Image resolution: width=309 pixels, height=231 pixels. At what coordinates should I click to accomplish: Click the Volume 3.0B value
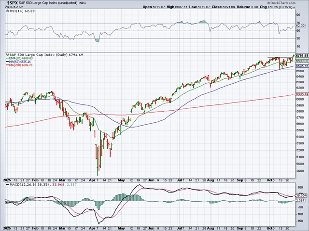[x=247, y=7]
